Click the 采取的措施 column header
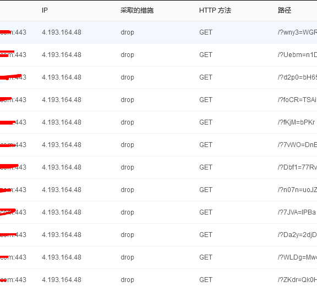 pyautogui.click(x=137, y=10)
